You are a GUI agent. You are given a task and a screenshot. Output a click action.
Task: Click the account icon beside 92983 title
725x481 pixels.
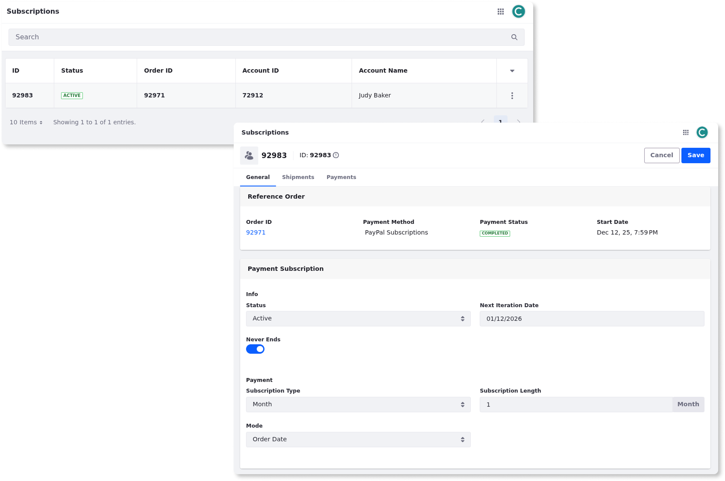coord(249,155)
